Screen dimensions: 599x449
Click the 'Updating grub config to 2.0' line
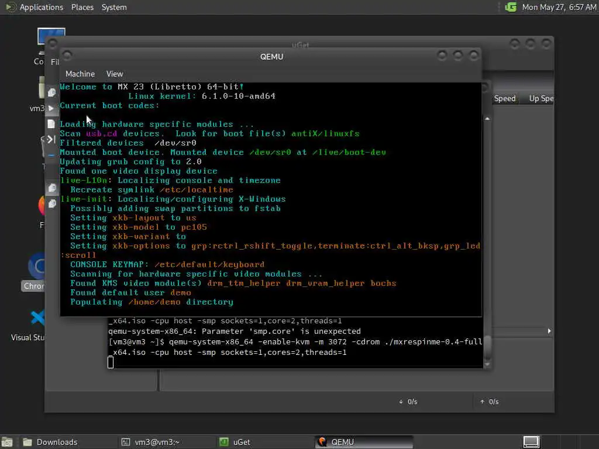130,161
